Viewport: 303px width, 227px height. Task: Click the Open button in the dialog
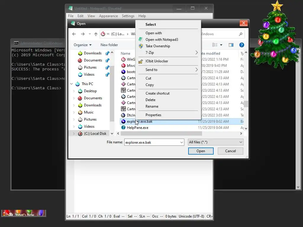click(x=201, y=151)
